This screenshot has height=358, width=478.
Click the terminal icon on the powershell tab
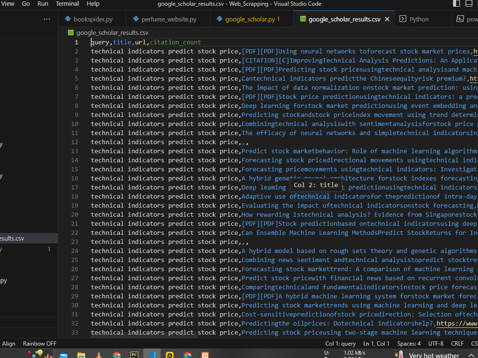pyautogui.click(x=460, y=19)
